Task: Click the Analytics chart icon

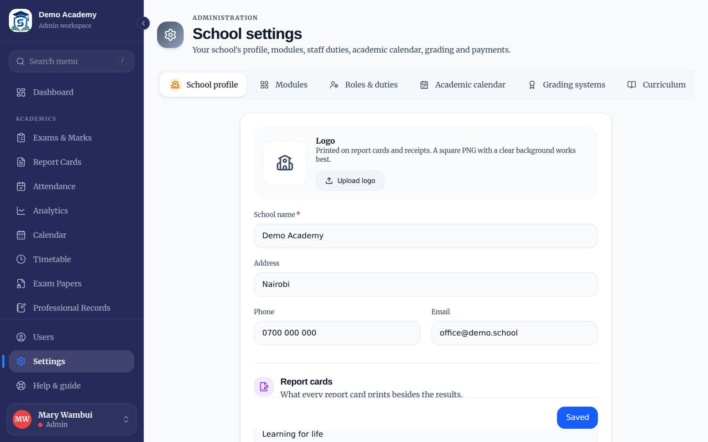Action: pos(21,211)
